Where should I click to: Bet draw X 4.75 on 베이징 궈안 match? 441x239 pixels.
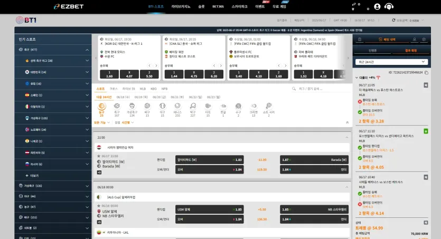click(x=194, y=74)
